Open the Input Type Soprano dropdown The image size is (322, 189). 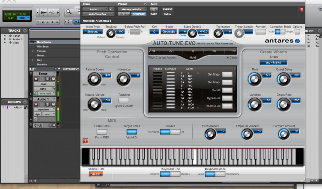(93, 32)
